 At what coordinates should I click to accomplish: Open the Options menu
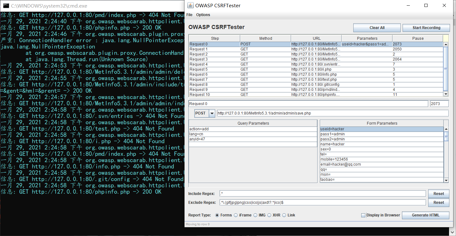(203, 15)
